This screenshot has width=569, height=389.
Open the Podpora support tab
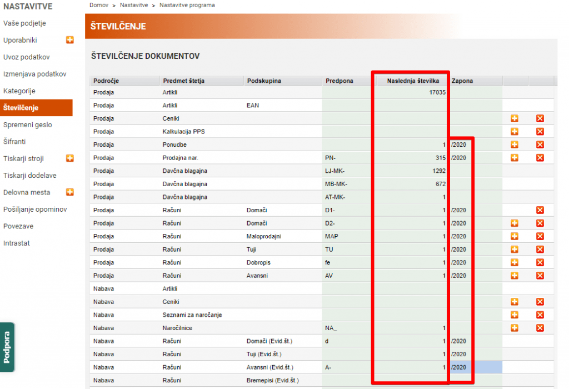tap(7, 347)
